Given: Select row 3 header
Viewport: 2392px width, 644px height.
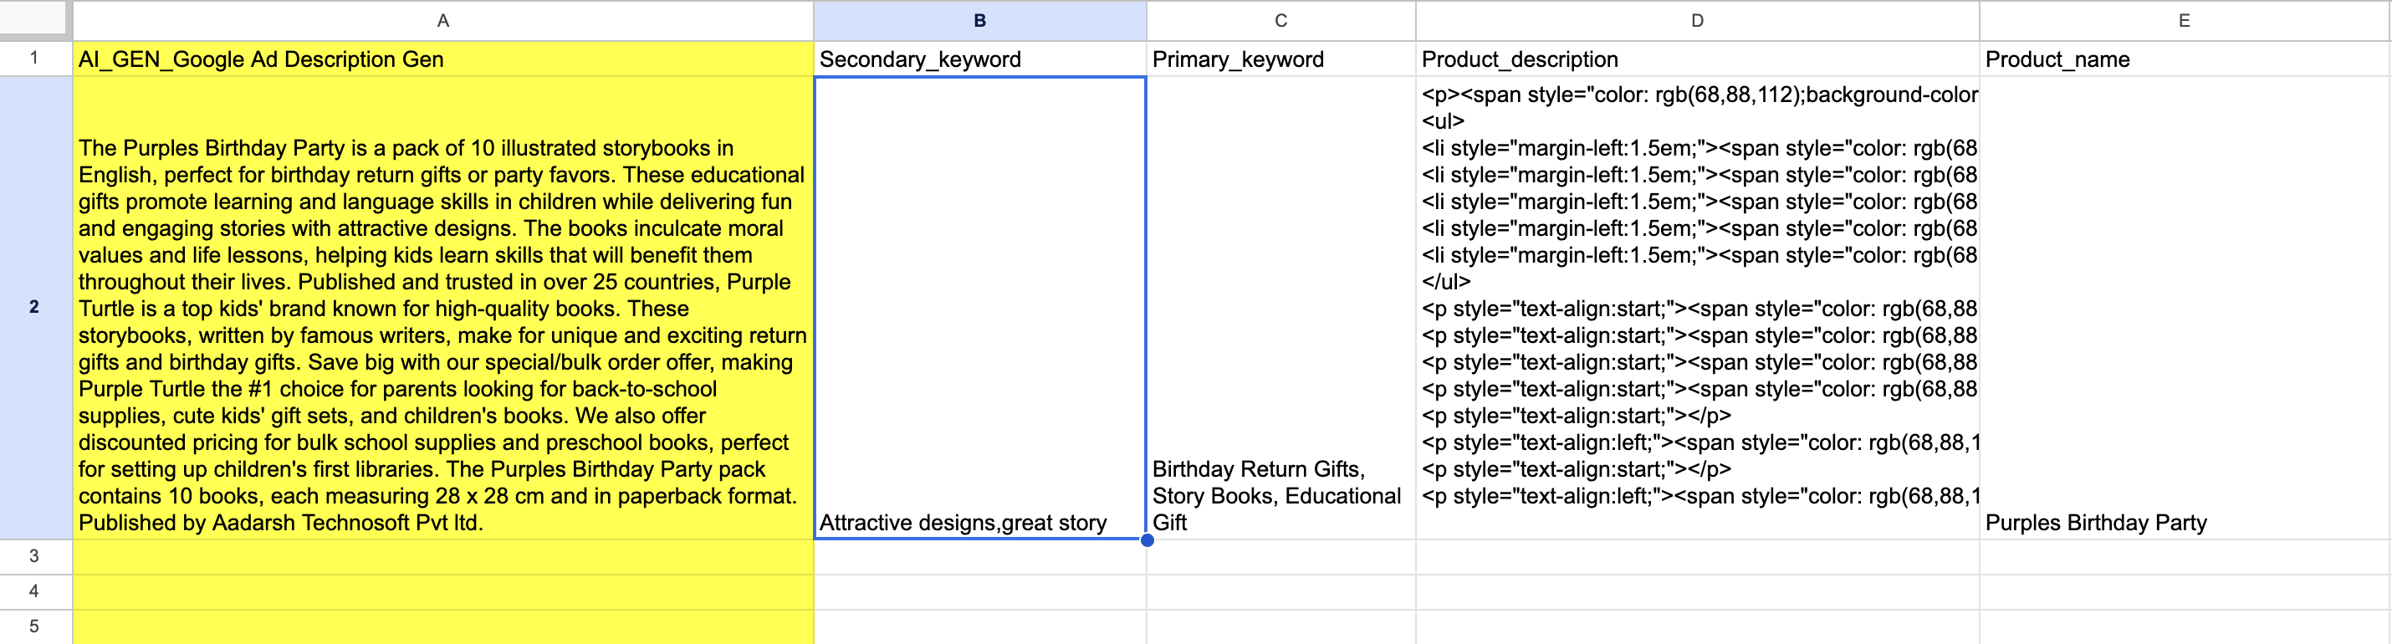Looking at the screenshot, I should click(35, 557).
